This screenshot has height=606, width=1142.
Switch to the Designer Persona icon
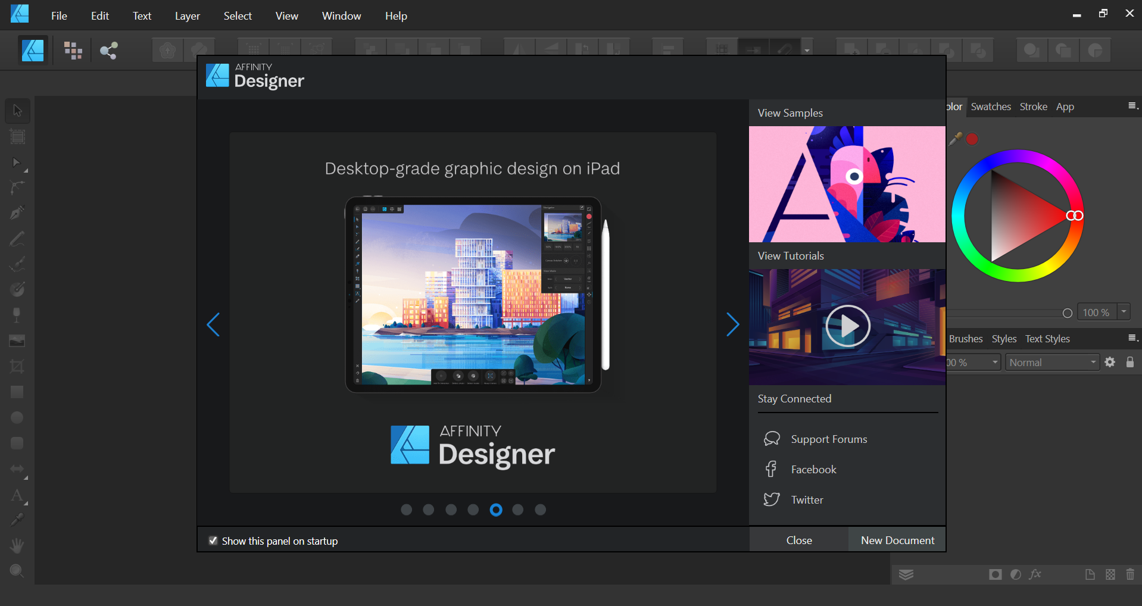33,50
